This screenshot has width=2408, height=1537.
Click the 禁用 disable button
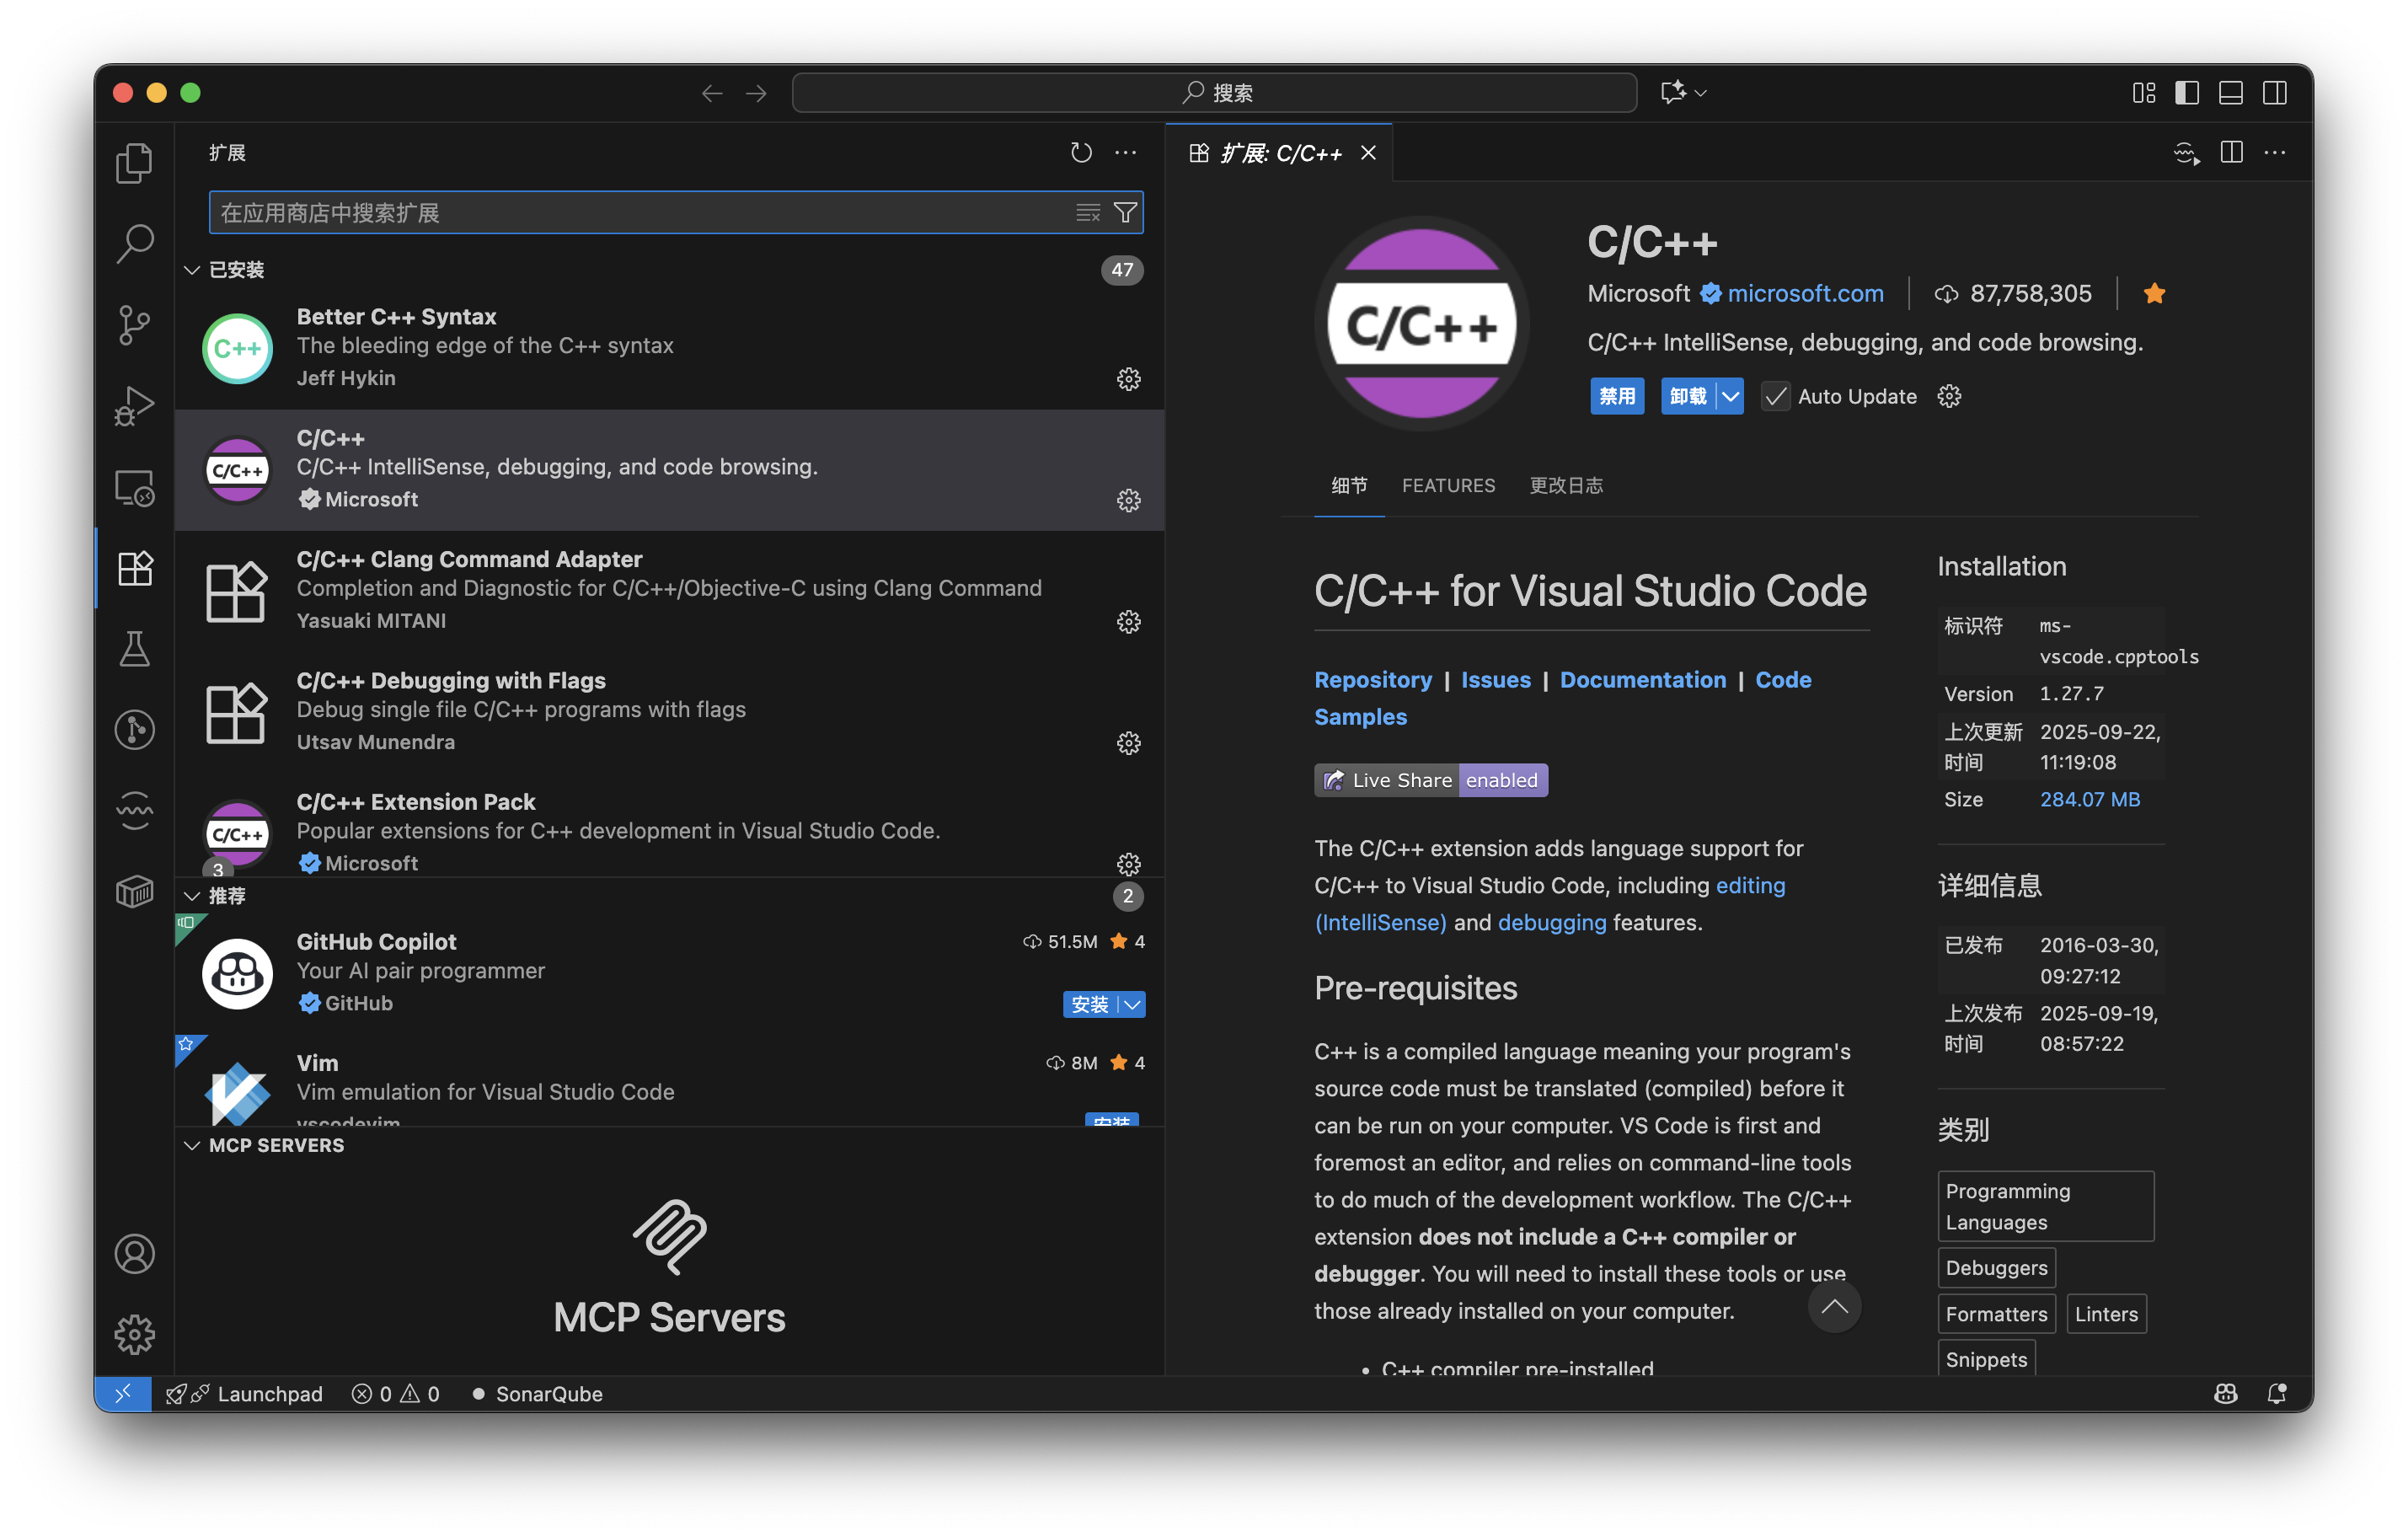tap(1617, 396)
